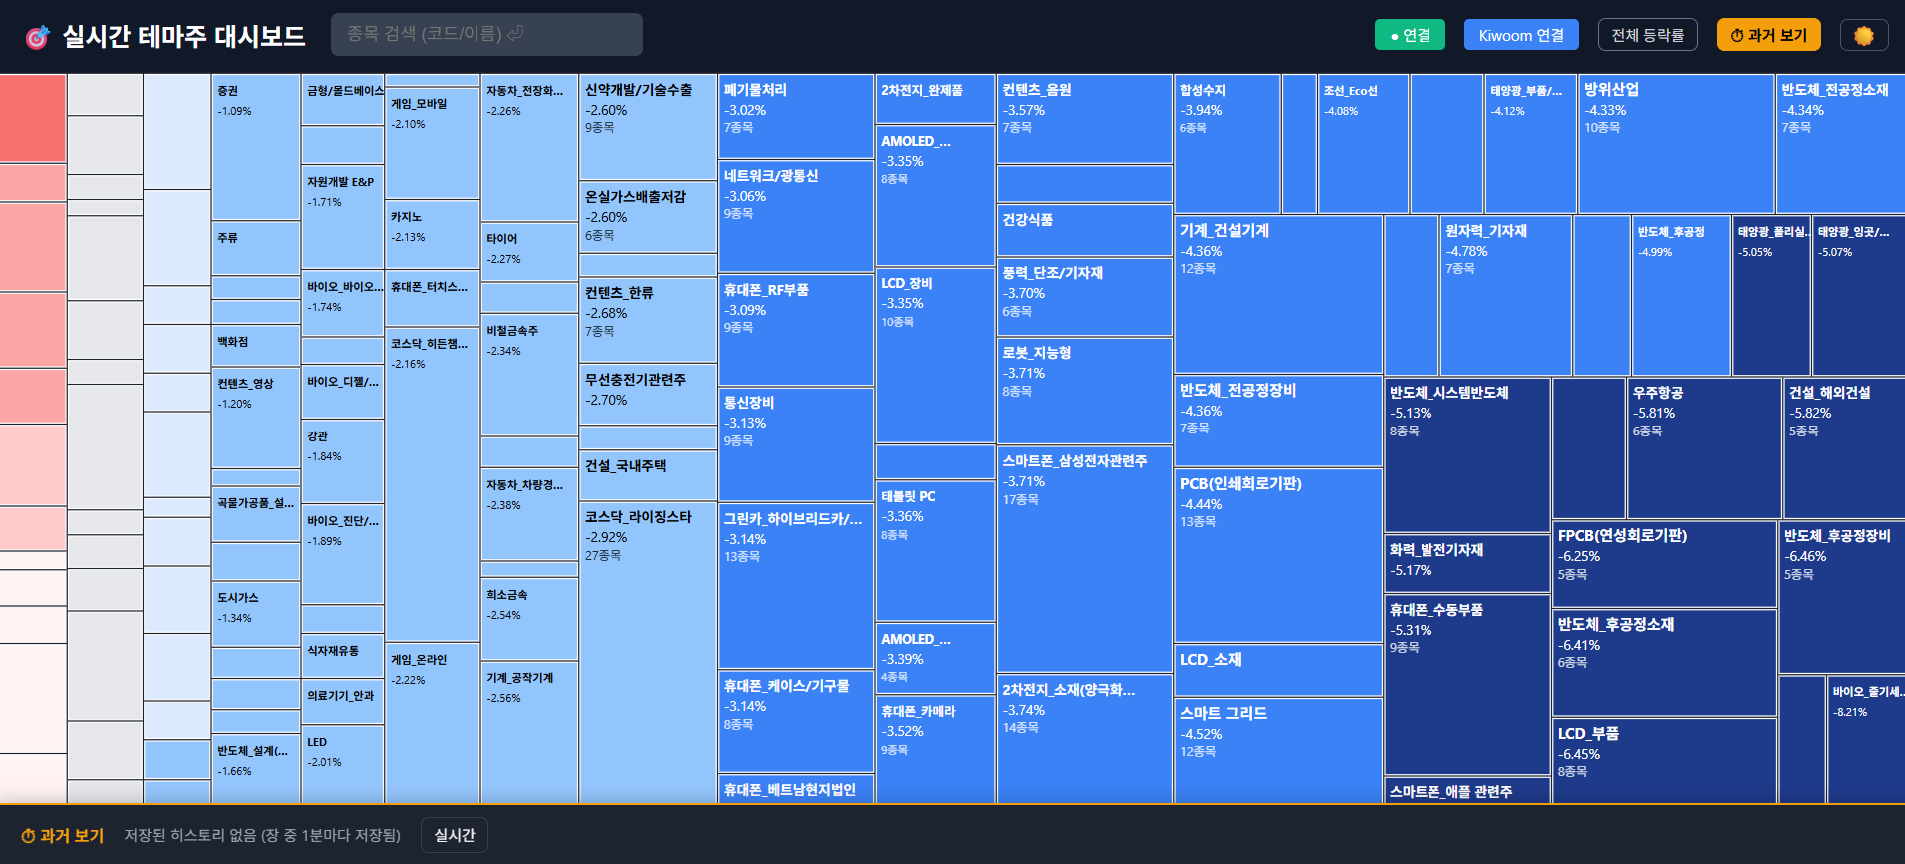Screen dimensions: 1905x864
Task: Select the 휴대폰_카메라 tile
Action: pos(935,750)
